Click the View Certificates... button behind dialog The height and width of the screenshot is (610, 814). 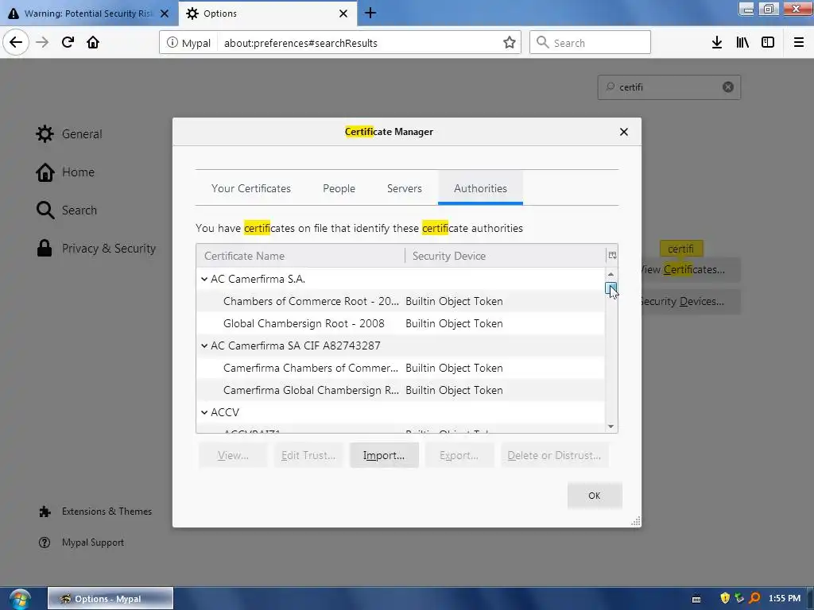(x=691, y=270)
